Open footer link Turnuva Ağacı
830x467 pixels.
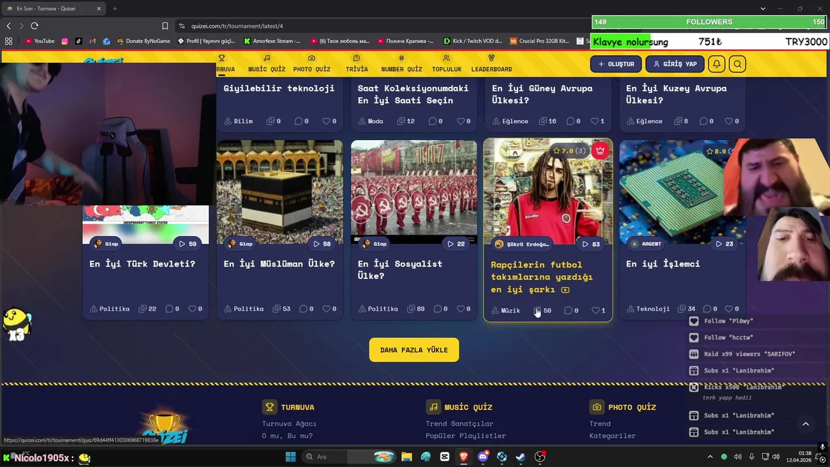[x=289, y=424]
